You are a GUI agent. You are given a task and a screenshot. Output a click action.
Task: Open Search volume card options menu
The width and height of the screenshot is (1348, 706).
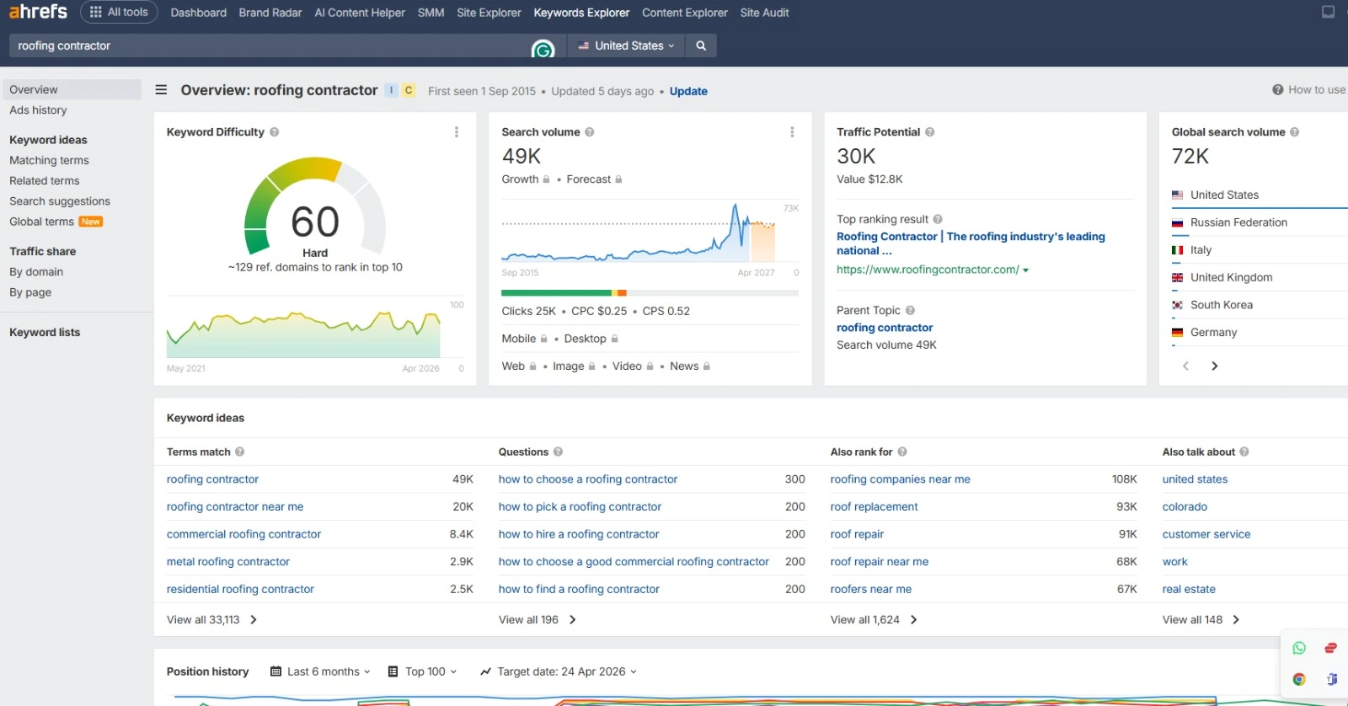pos(792,132)
